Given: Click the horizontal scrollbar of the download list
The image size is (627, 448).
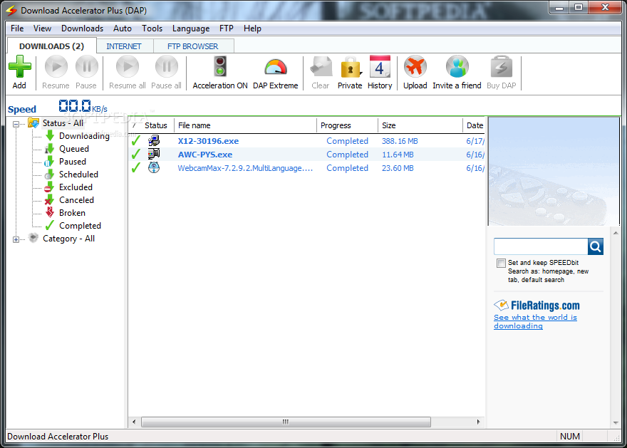Looking at the screenshot, I should (x=287, y=422).
